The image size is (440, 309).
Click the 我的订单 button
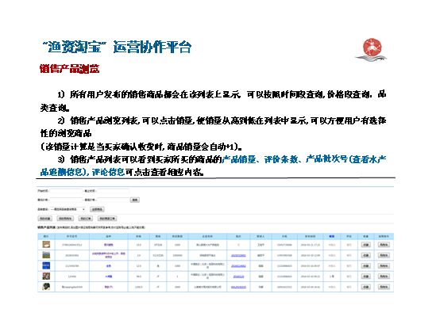click(x=85, y=219)
